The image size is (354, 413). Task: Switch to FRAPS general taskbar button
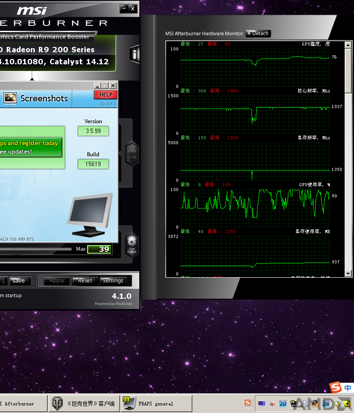point(156,404)
